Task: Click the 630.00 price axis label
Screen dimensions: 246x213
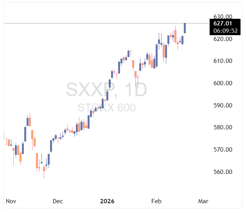Action: pyautogui.click(x=223, y=17)
